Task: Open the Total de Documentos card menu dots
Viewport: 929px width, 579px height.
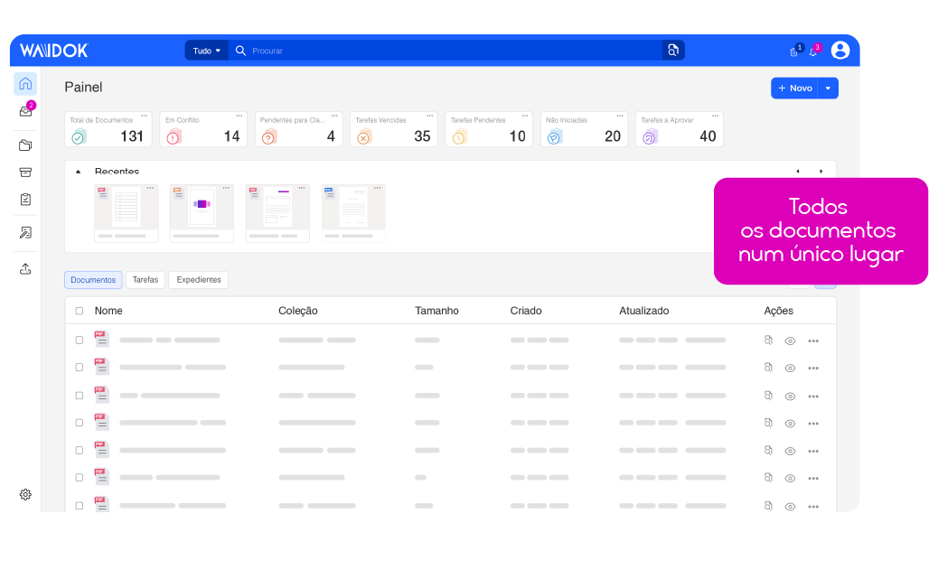Action: [x=144, y=116]
